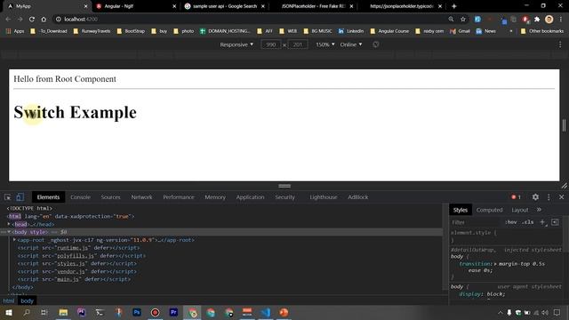Image resolution: width=569 pixels, height=320 pixels.
Task: Open the Application tab
Action: point(250,197)
